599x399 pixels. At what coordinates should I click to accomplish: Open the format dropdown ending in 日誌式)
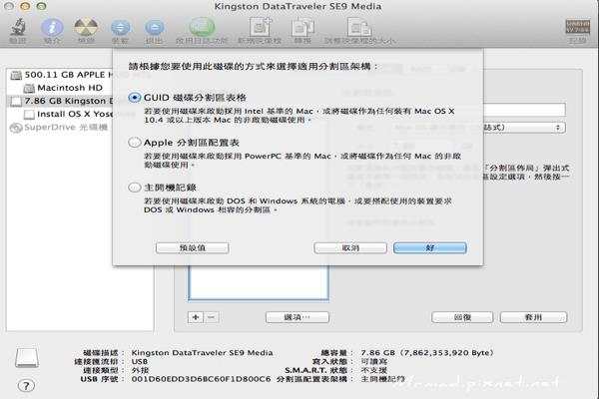(x=524, y=128)
